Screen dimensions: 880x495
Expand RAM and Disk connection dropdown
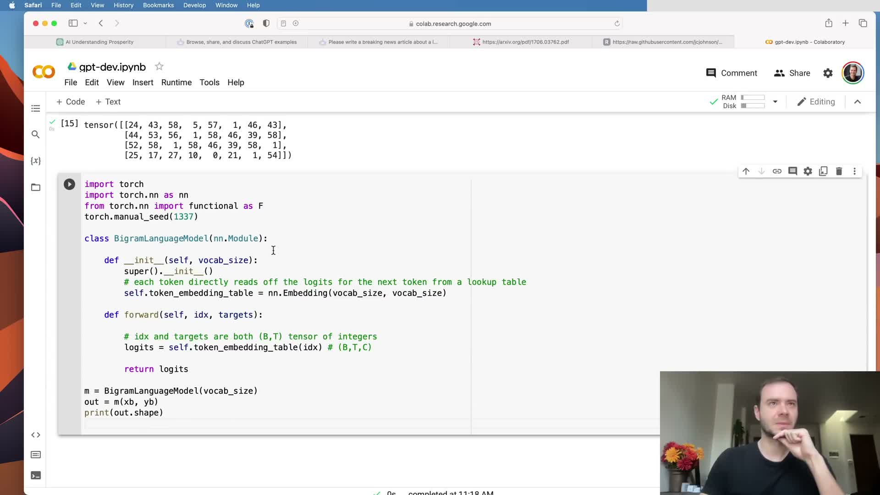[x=775, y=102]
